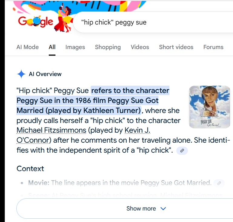Open the Kevin J. O'Connor link

tap(137, 131)
